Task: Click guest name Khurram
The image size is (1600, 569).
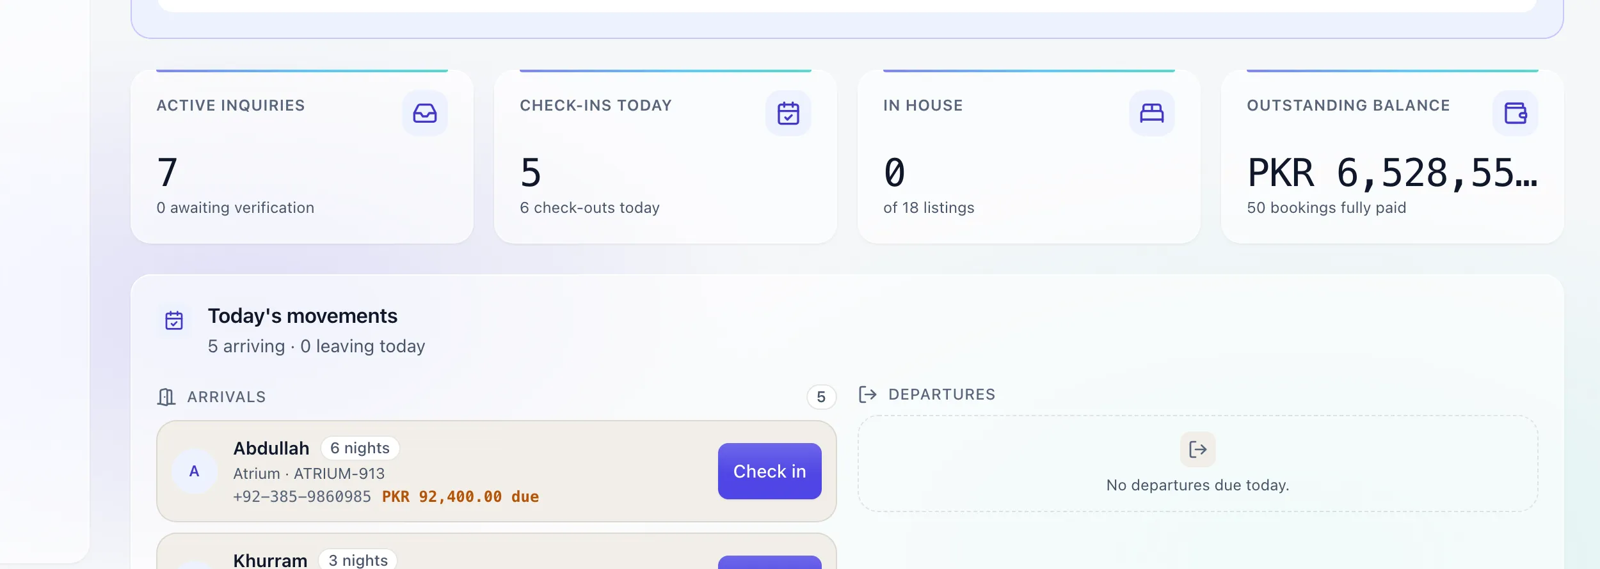Action: coord(270,560)
